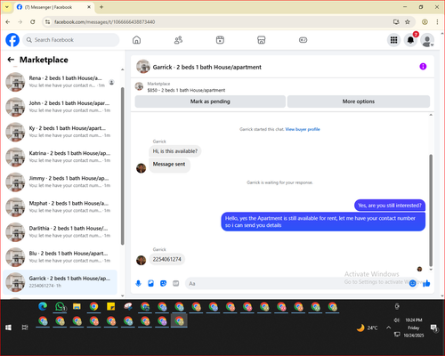
Task: Open conversation information purple icon
Action: tap(423, 67)
